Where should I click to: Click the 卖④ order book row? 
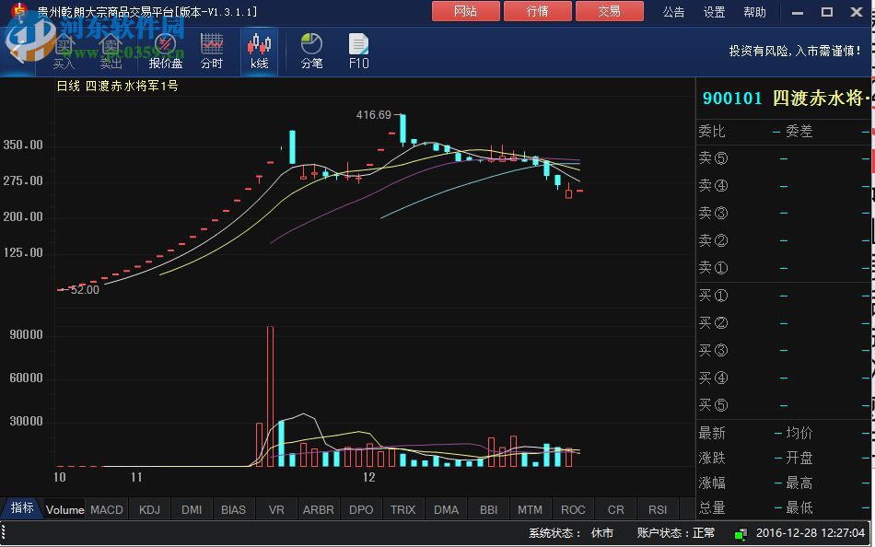click(x=784, y=186)
